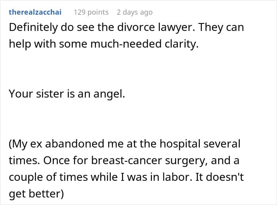Open the "2 days ago" comment permalink
Viewport: 277px width, 205px height.
tap(135, 12)
